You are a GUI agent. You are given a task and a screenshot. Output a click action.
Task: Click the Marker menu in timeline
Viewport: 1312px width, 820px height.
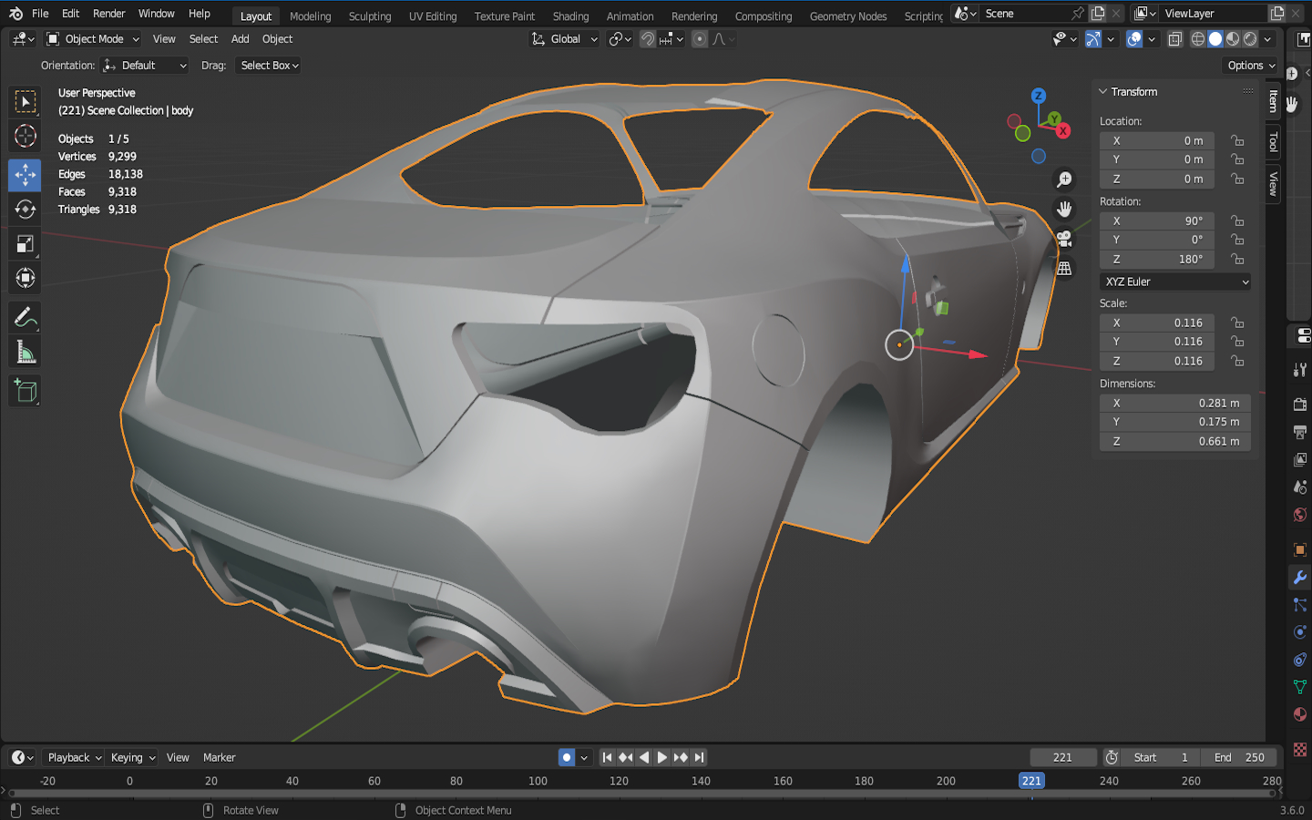point(219,757)
